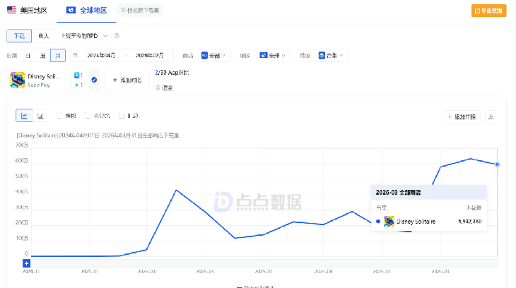516x288 pixels.
Task: Open the 下载平均RPD metric dropdown
Action: click(x=84, y=35)
